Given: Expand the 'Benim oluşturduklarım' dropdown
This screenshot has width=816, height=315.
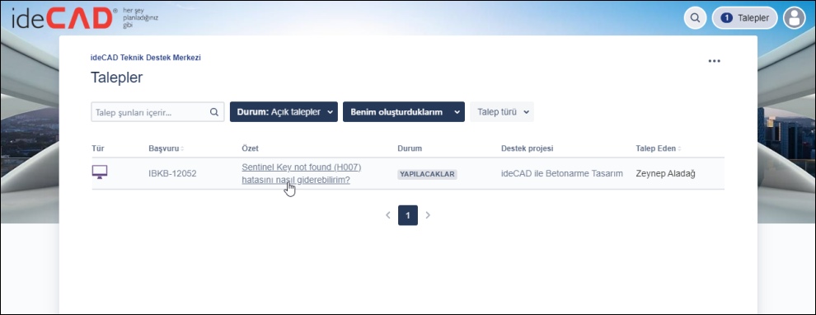Looking at the screenshot, I should (x=403, y=112).
